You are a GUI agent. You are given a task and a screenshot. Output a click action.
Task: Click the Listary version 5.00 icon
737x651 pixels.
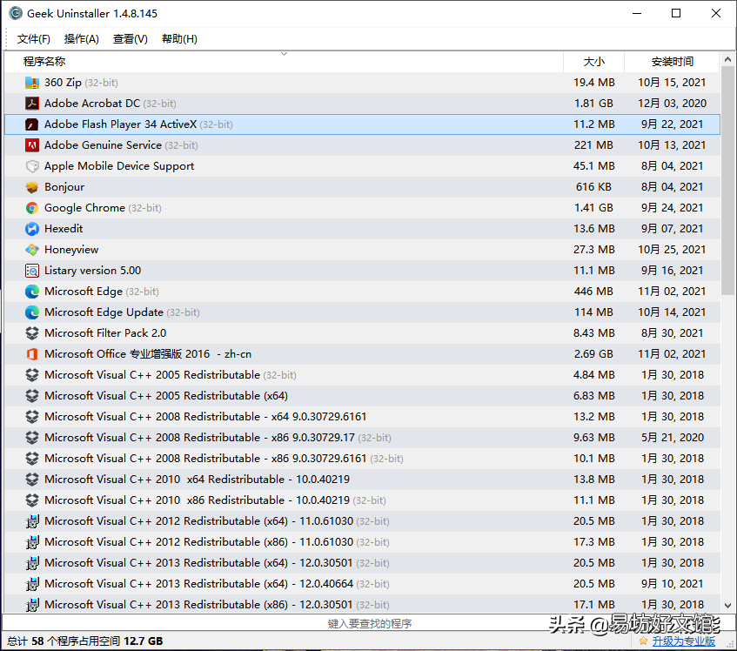[x=32, y=271]
